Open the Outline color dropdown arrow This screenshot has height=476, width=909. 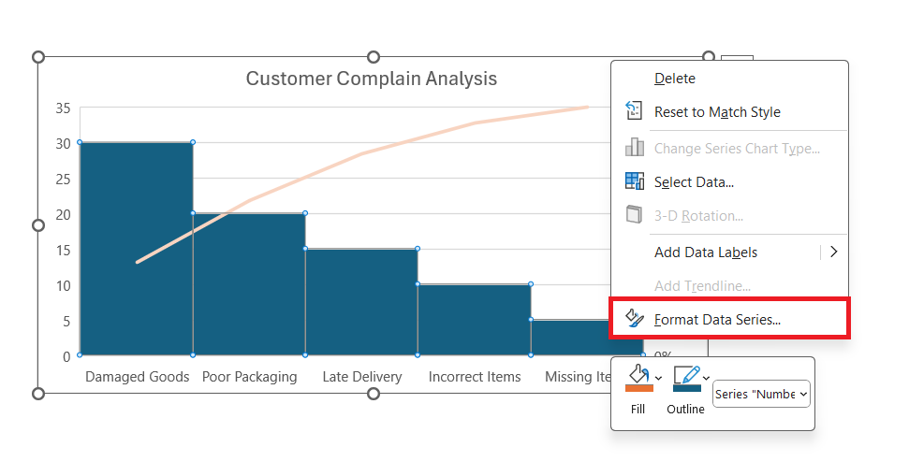[x=706, y=378]
